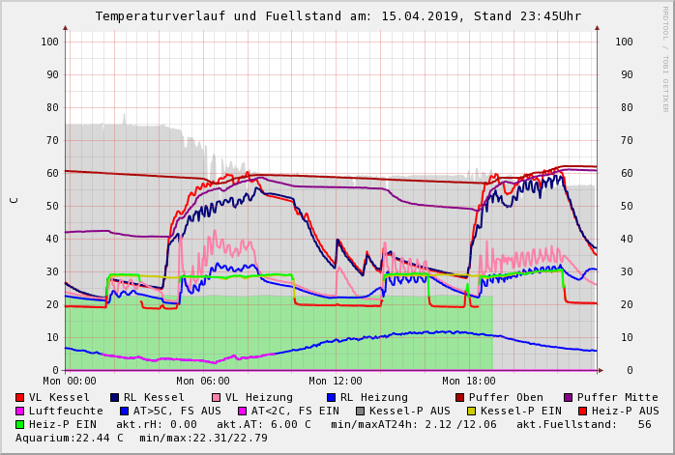The image size is (675, 455).
Task: Click the chart title Temperaturverlauf und Fuellstand
Action: (337, 16)
